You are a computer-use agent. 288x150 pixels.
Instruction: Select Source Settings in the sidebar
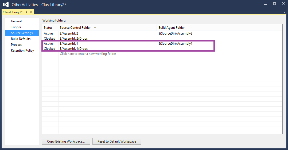pos(22,33)
